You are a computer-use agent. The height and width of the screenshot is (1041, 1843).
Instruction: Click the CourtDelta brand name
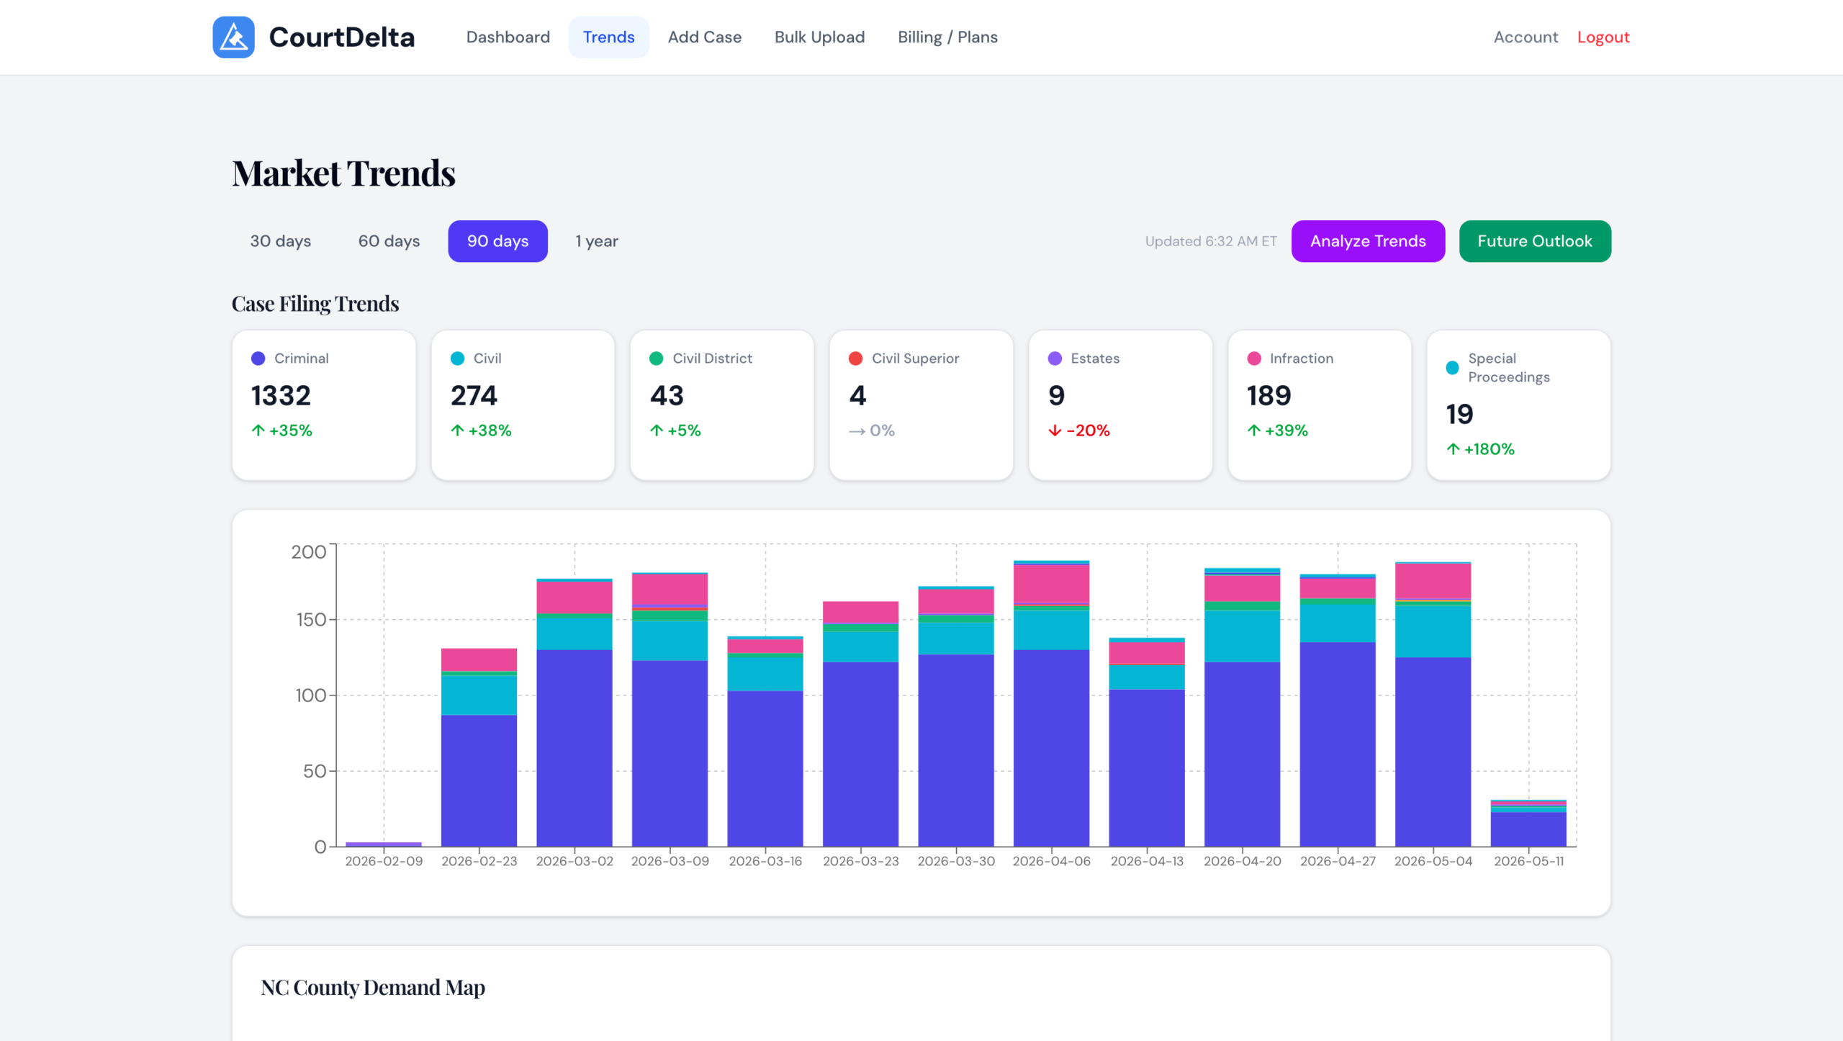[342, 37]
